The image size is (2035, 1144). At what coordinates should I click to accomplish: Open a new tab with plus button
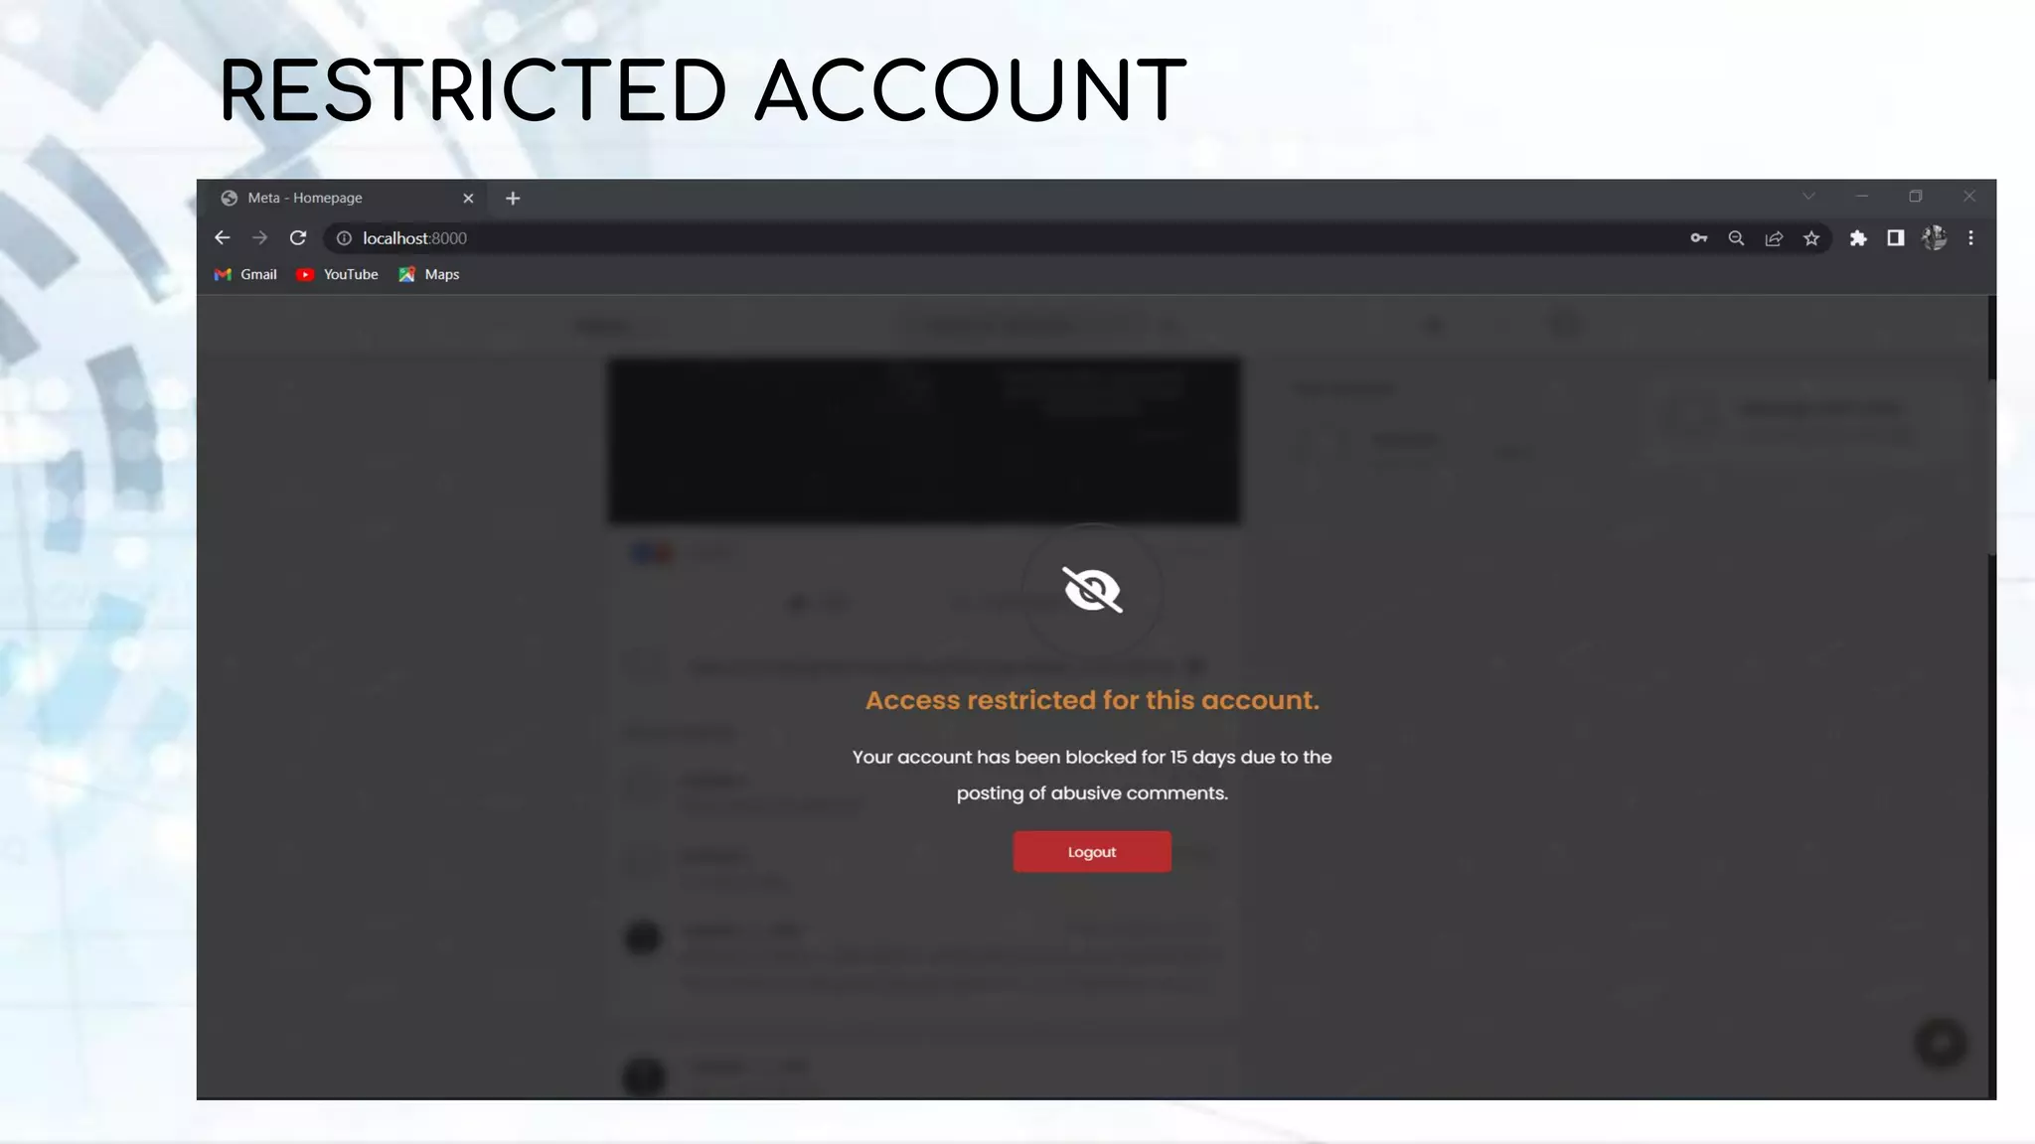point(513,199)
